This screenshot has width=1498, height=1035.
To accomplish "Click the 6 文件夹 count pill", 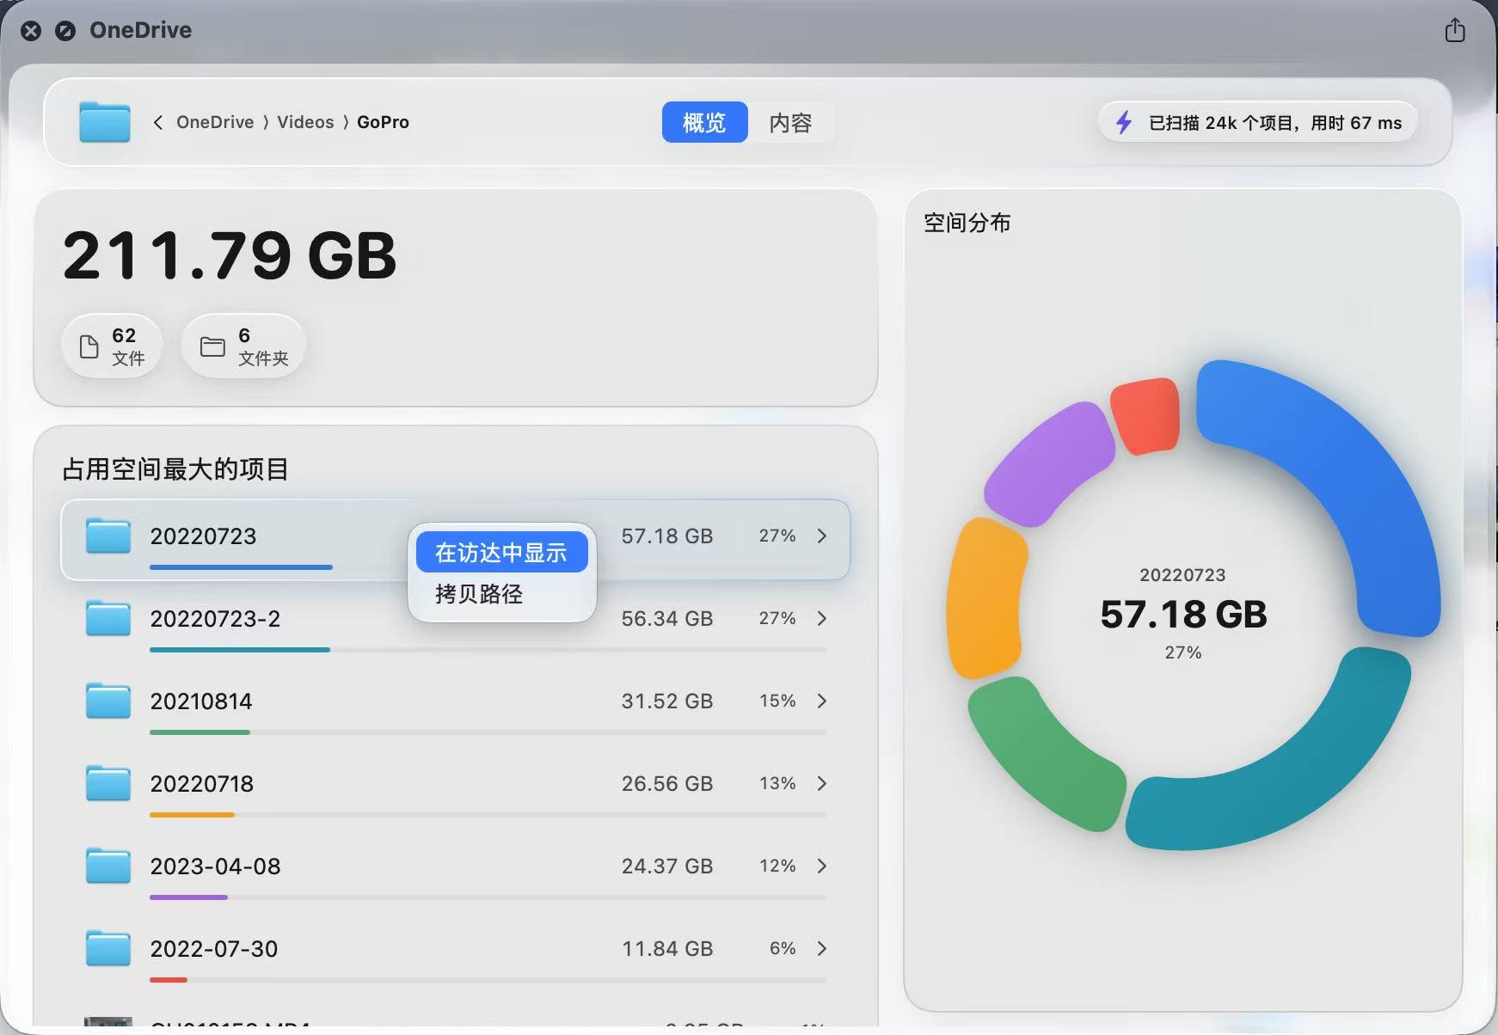I will click(x=244, y=346).
